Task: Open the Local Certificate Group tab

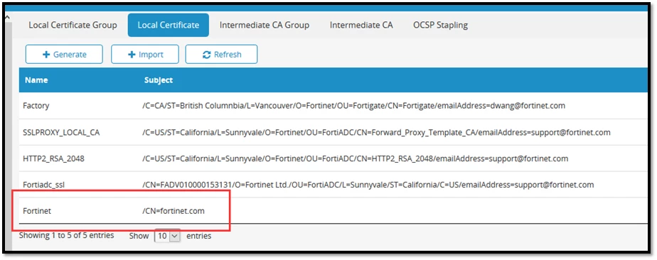Action: 73,25
